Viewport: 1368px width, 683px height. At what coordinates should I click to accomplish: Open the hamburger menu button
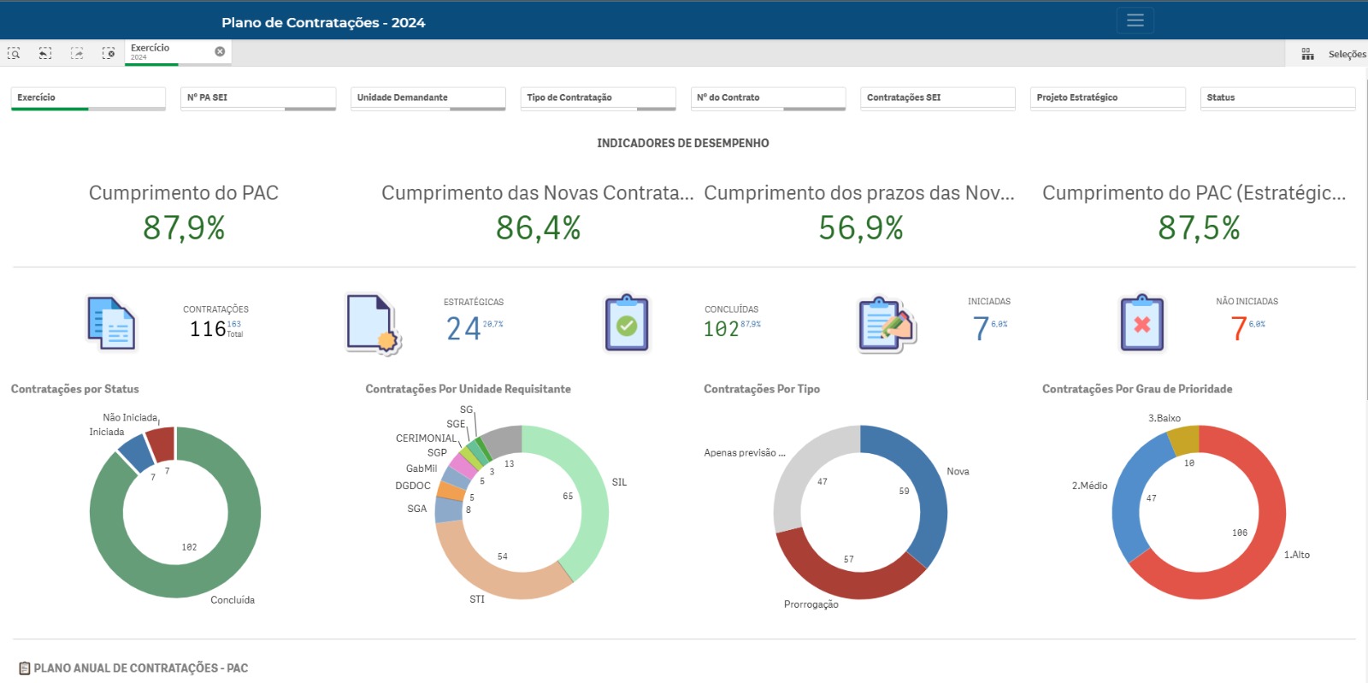pyautogui.click(x=1135, y=20)
